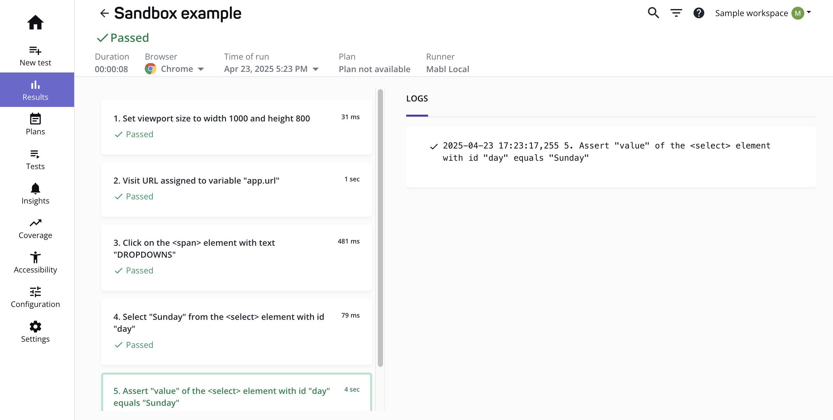Click the search magnifier icon
Image resolution: width=833 pixels, height=420 pixels.
[x=653, y=13]
